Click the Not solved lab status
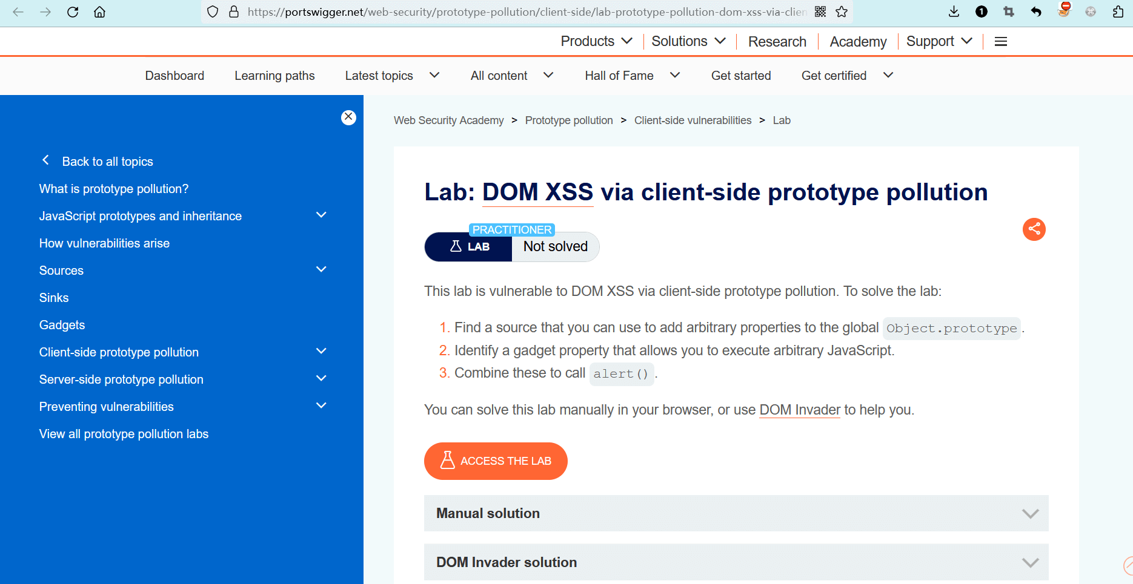 pos(556,247)
